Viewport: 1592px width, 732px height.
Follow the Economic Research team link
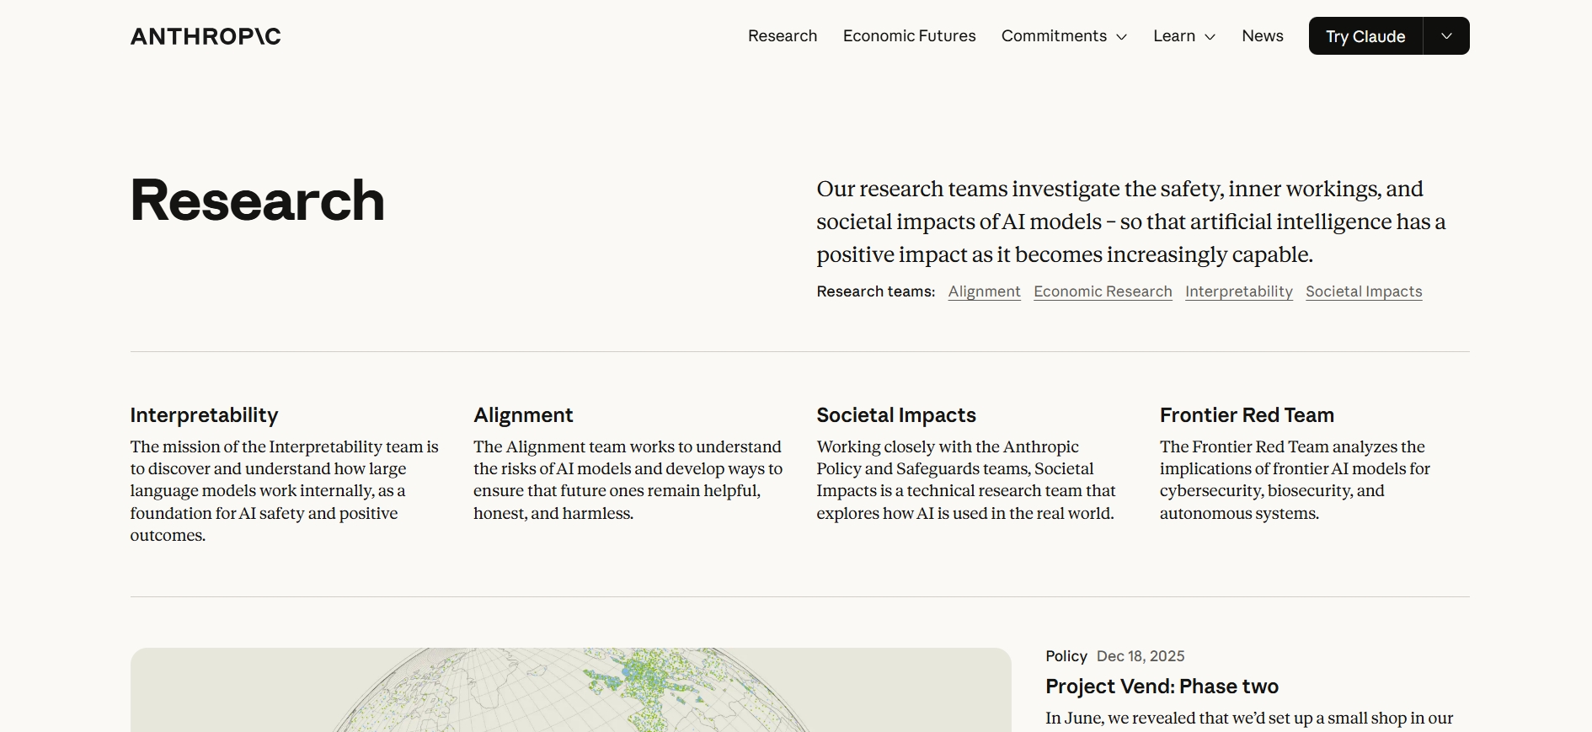click(1103, 291)
